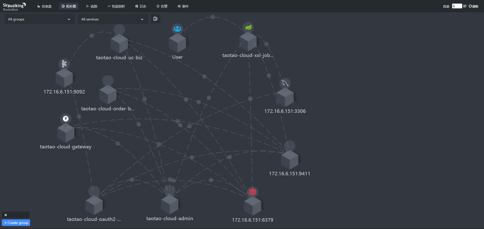Click the taotao-cloud-oauth2-... label

94,219
